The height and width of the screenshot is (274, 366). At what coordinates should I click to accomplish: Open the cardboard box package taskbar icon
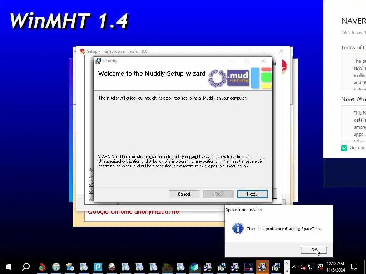tap(112, 267)
